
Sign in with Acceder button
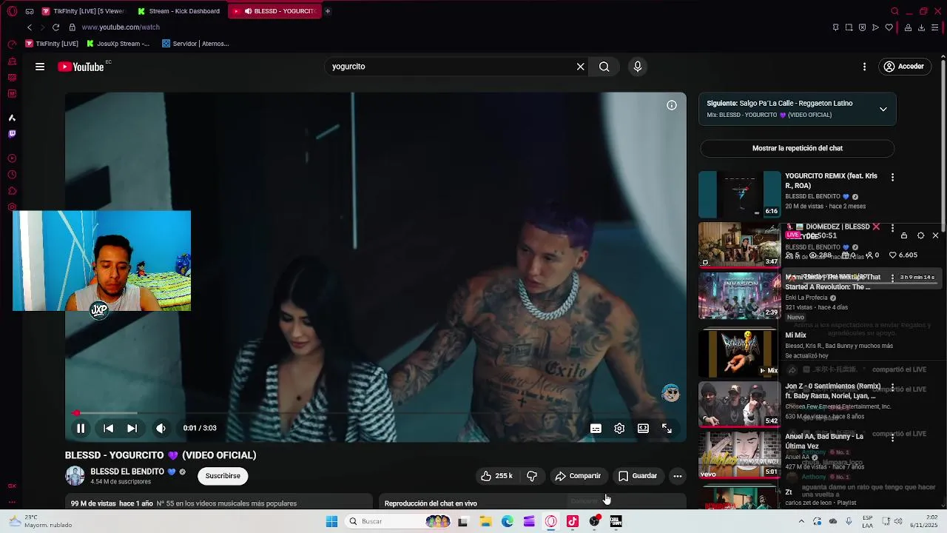pyautogui.click(x=904, y=67)
